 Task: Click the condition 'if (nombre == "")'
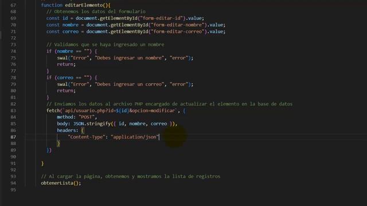point(69,51)
